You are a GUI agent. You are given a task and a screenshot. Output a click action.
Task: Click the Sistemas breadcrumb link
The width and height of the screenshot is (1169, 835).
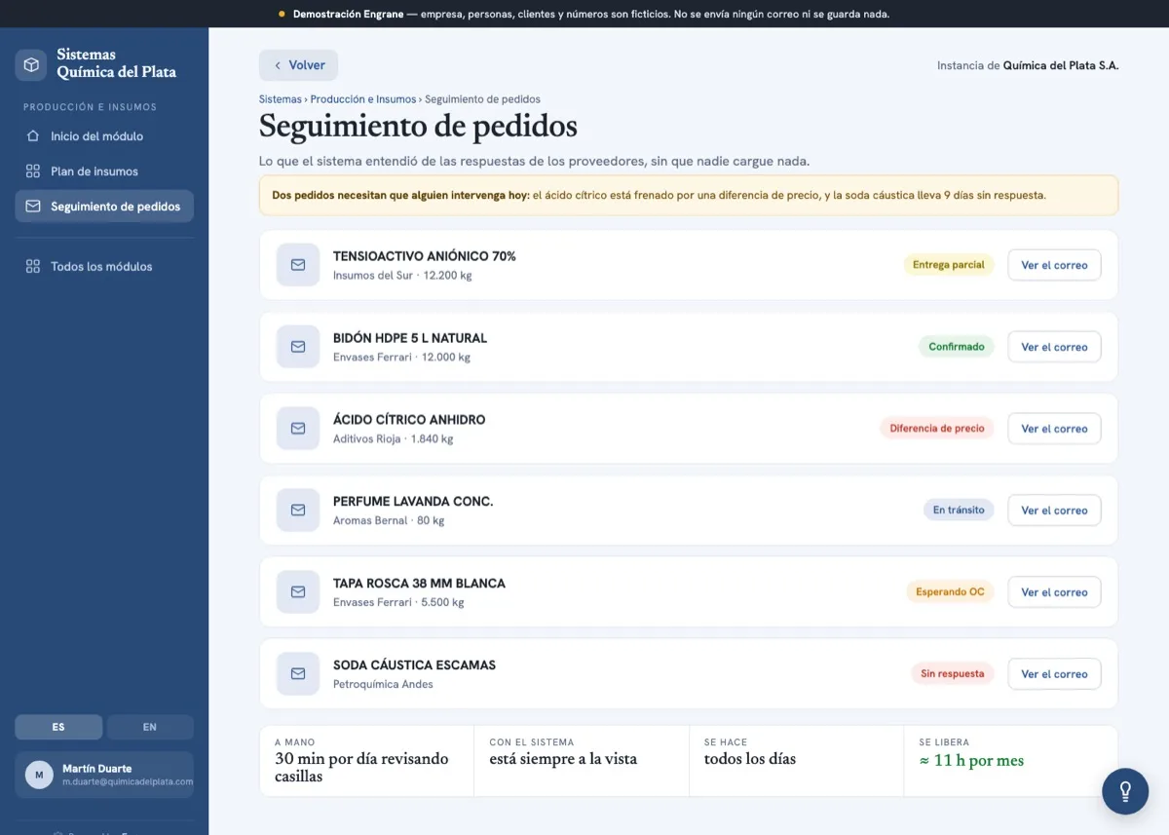281,99
